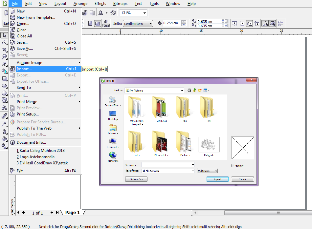Click the Import icon on the standard toolbar
The image size is (312, 229).
click(x=85, y=13)
